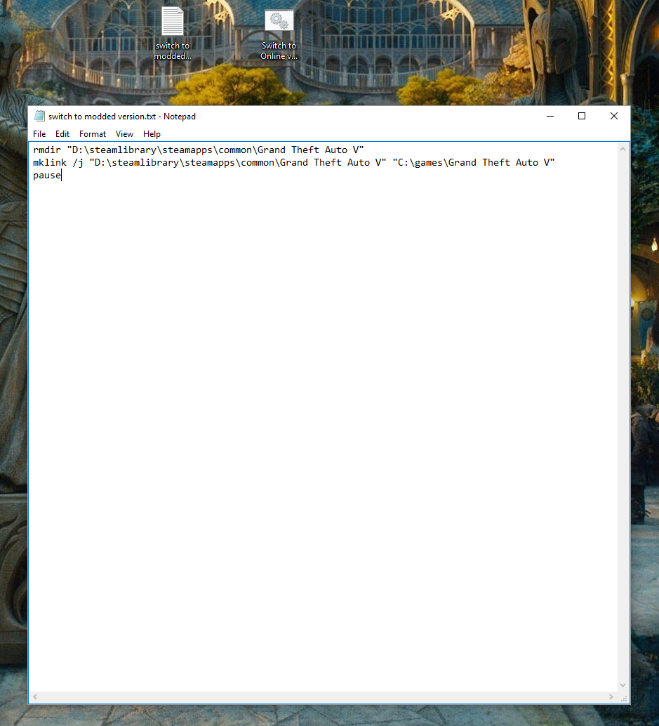Select the 'switch to modded...' desktop text file
Image resolution: width=659 pixels, height=726 pixels.
tap(172, 33)
